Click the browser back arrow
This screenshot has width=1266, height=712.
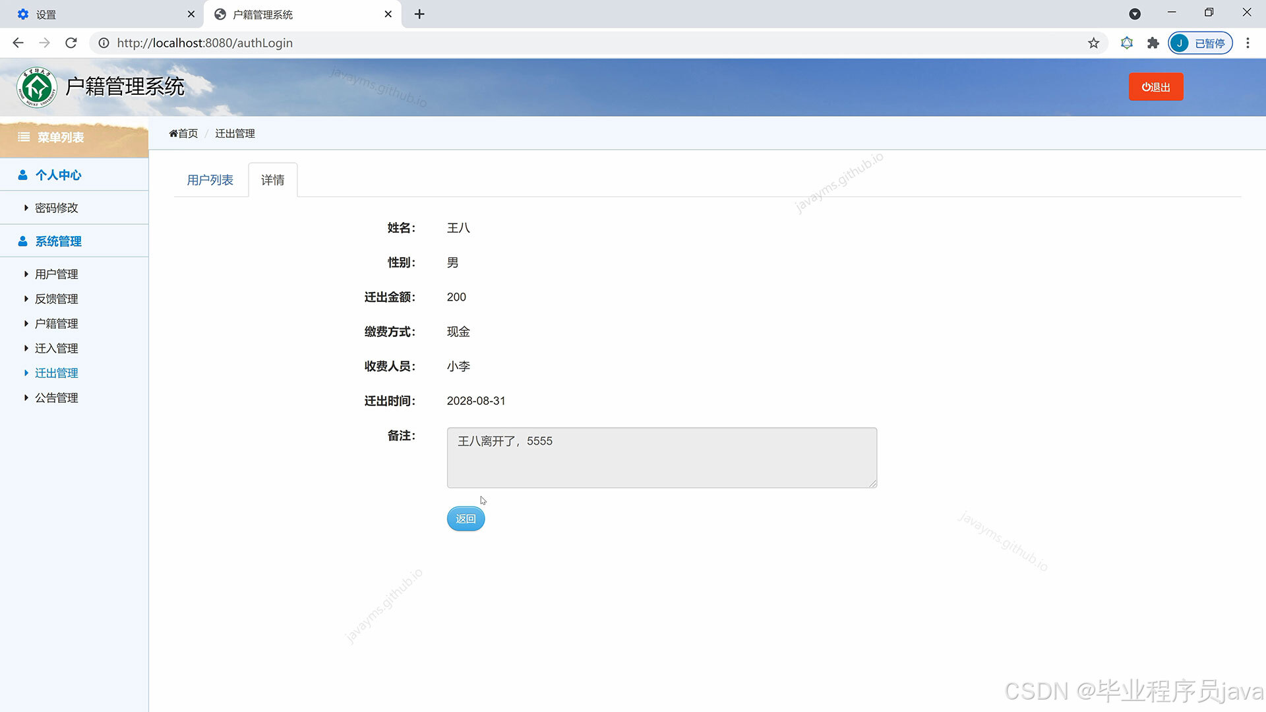click(18, 43)
